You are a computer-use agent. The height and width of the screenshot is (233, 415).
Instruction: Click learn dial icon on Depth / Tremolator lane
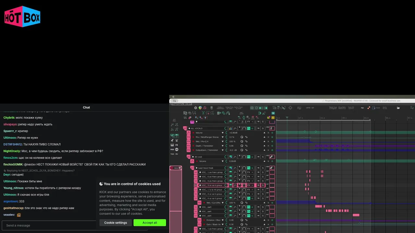click(242, 146)
